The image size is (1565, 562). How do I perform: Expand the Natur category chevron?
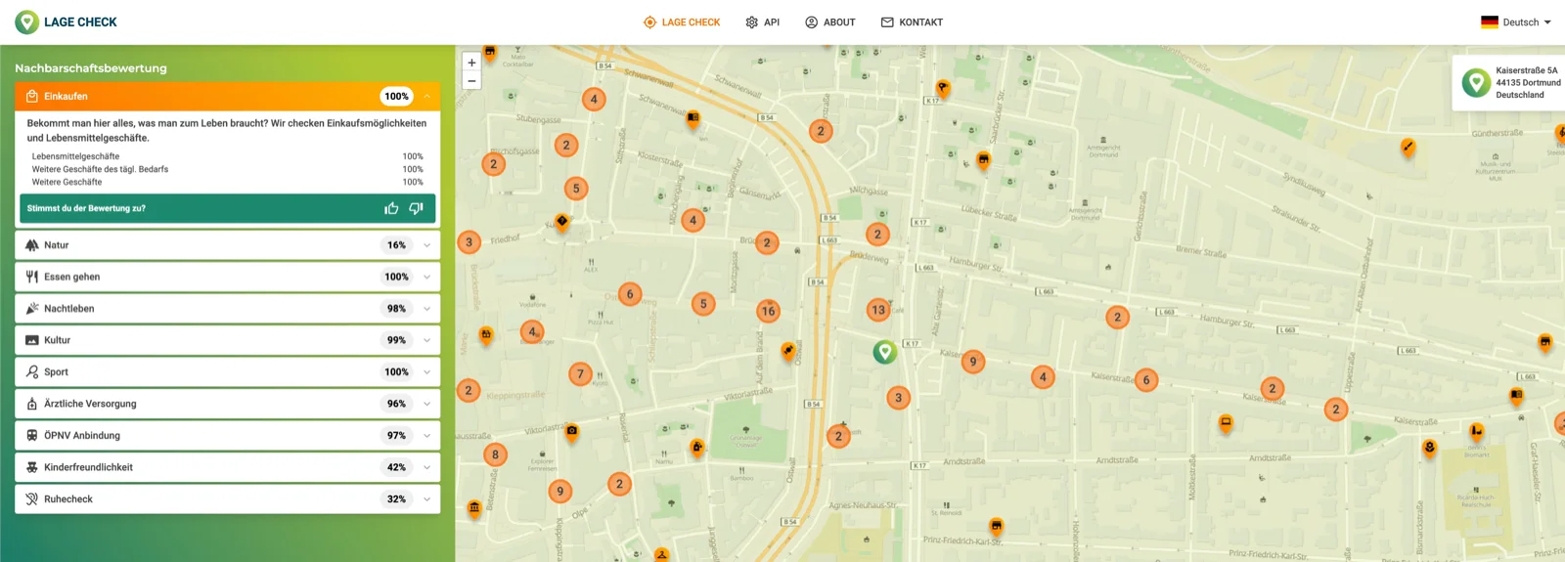pos(427,245)
